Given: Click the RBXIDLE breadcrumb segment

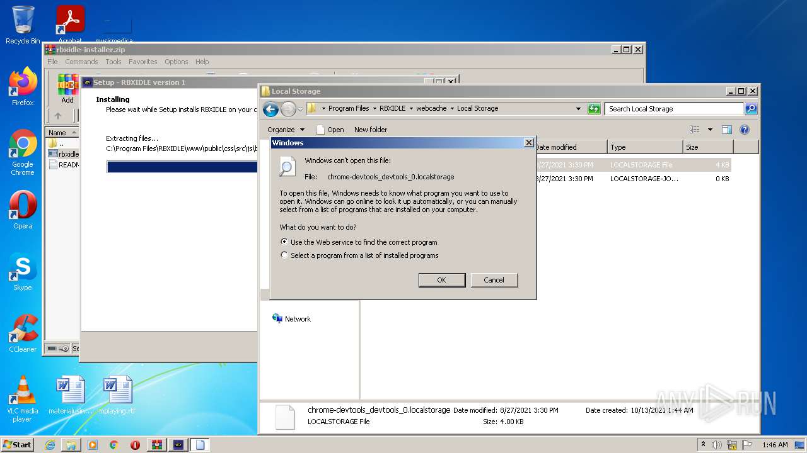Looking at the screenshot, I should click(393, 108).
